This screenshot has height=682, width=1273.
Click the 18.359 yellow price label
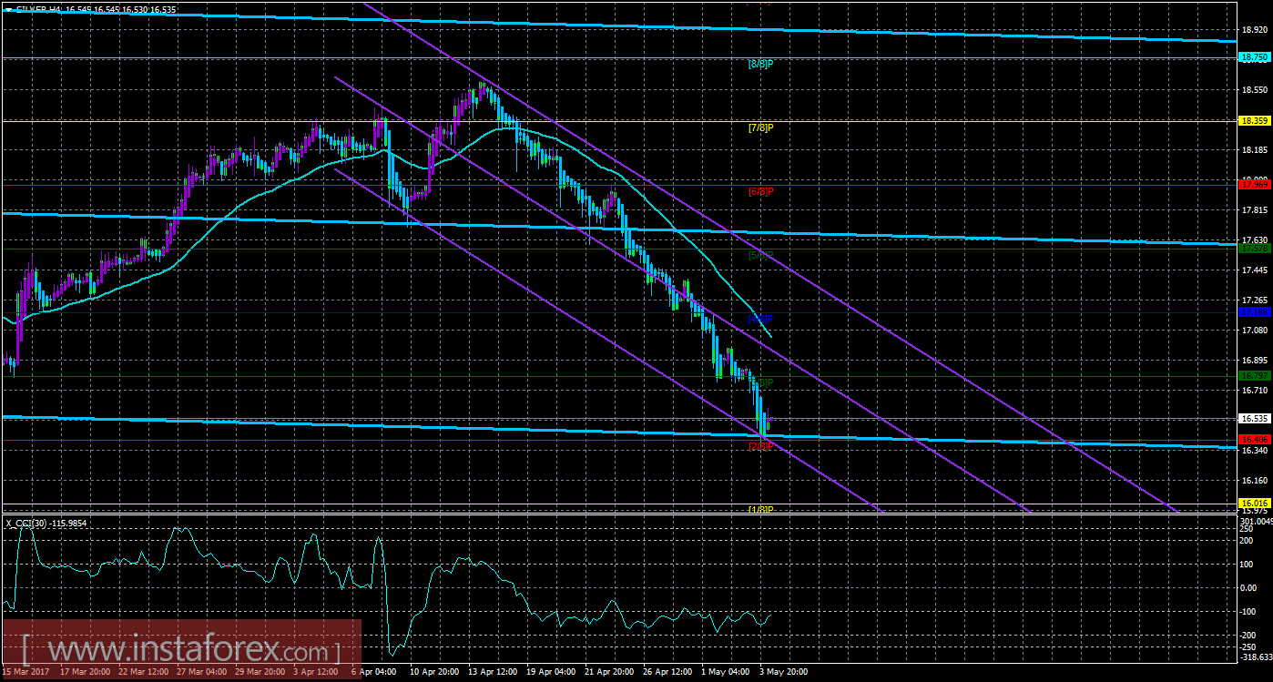click(1254, 120)
